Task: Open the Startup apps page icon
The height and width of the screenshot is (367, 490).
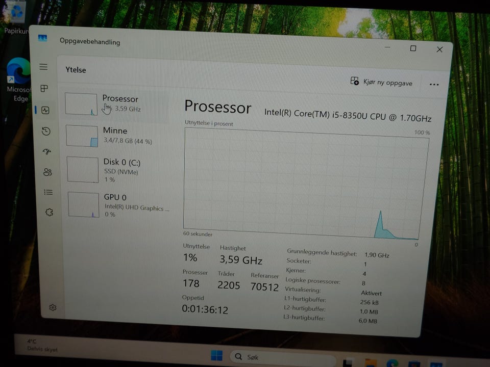Action: pos(47,152)
